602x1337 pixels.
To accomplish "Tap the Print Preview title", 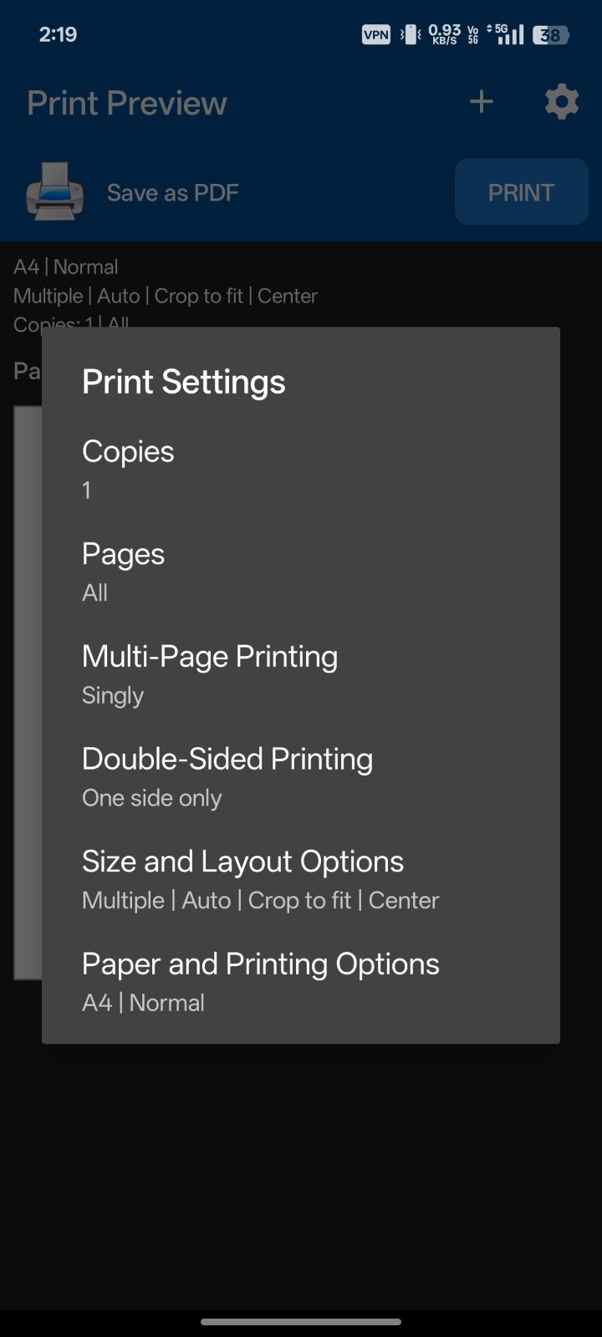I will [127, 104].
